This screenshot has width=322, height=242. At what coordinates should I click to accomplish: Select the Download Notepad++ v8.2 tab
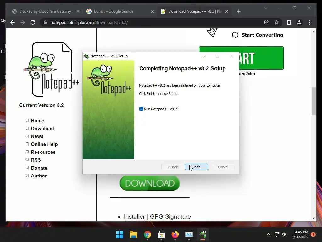point(194,11)
